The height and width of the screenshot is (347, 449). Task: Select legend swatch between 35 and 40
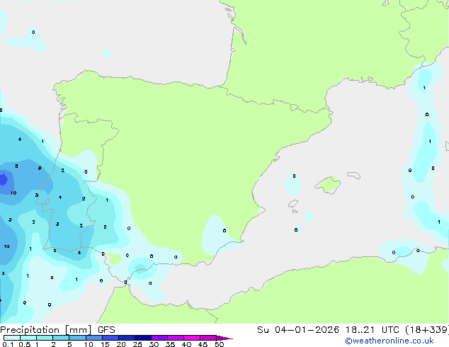point(176,338)
